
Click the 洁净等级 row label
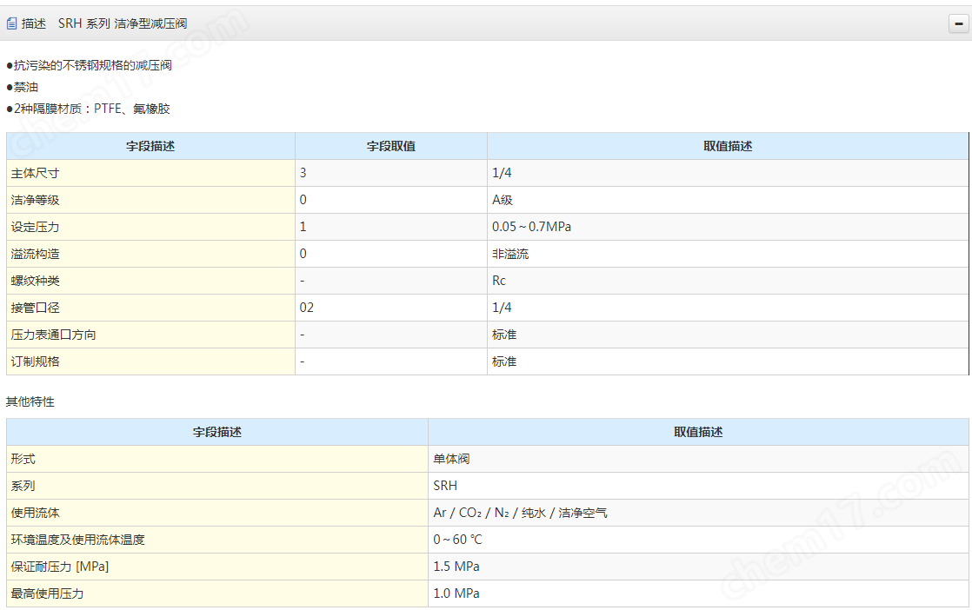(x=36, y=200)
